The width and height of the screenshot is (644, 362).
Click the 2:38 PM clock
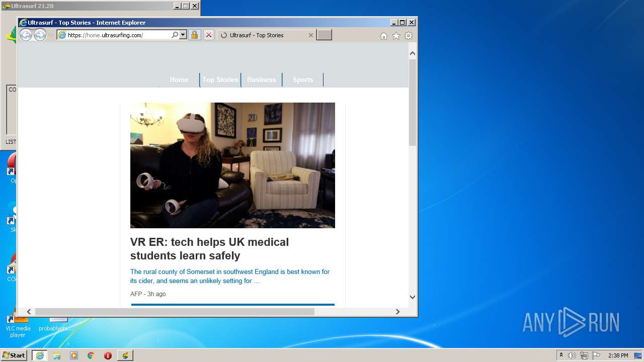tap(618, 355)
